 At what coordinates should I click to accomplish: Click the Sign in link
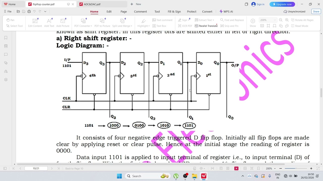pyautogui.click(x=258, y=4)
